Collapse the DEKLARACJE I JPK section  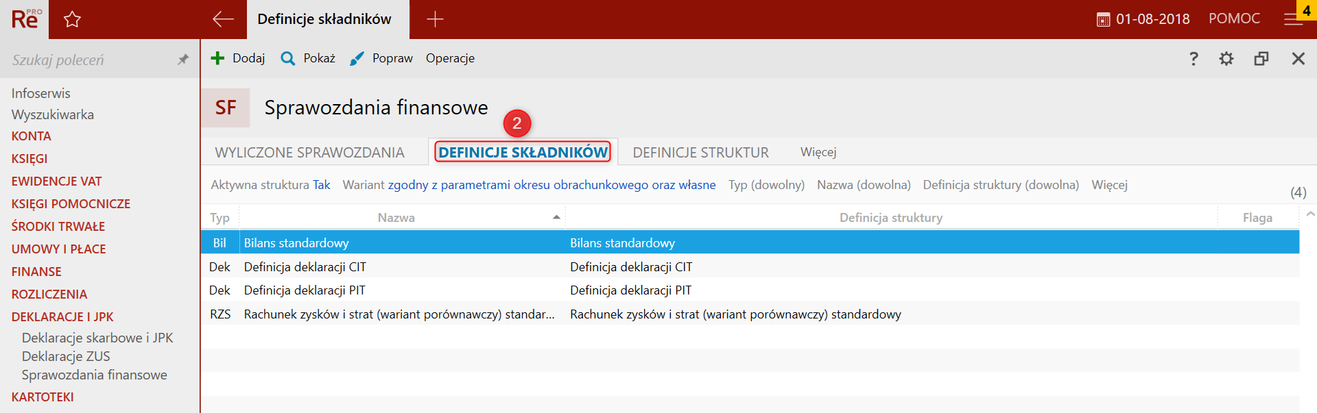tap(62, 317)
